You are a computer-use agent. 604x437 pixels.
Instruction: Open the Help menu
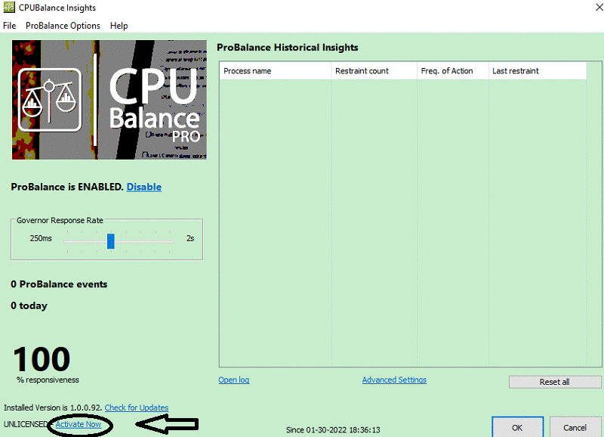click(119, 26)
